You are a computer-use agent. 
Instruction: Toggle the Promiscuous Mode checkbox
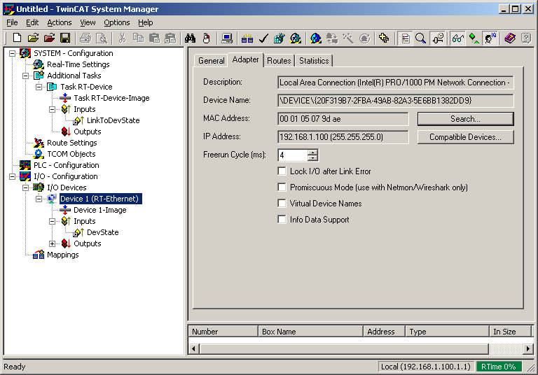[x=282, y=187]
